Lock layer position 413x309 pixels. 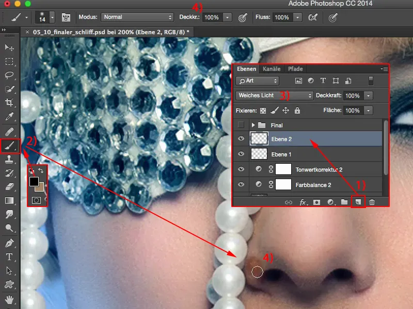(x=286, y=110)
